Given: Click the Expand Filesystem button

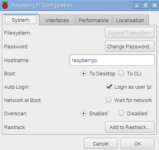Looking at the screenshot, I should (x=130, y=33).
